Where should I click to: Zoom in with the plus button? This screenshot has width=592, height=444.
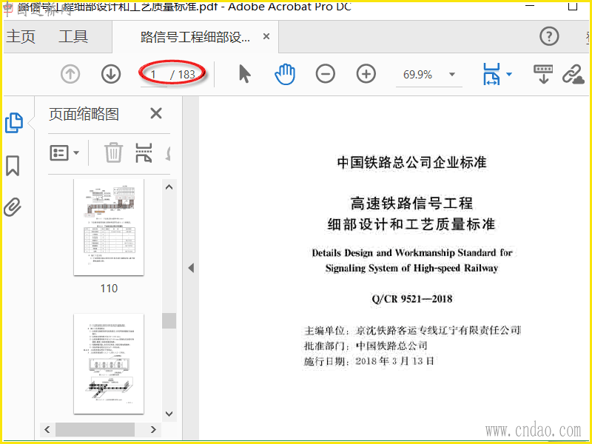click(x=366, y=74)
